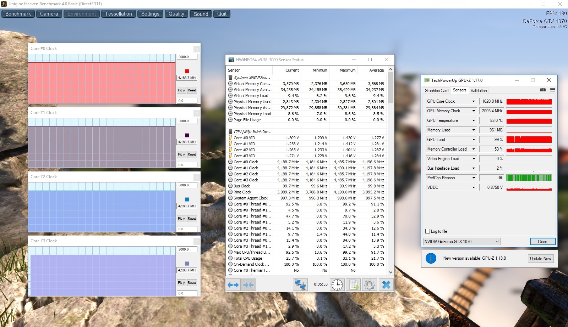Click the lavender swatch on Core #3 Clock graph
Screen dimensions: 568x327
(187, 264)
